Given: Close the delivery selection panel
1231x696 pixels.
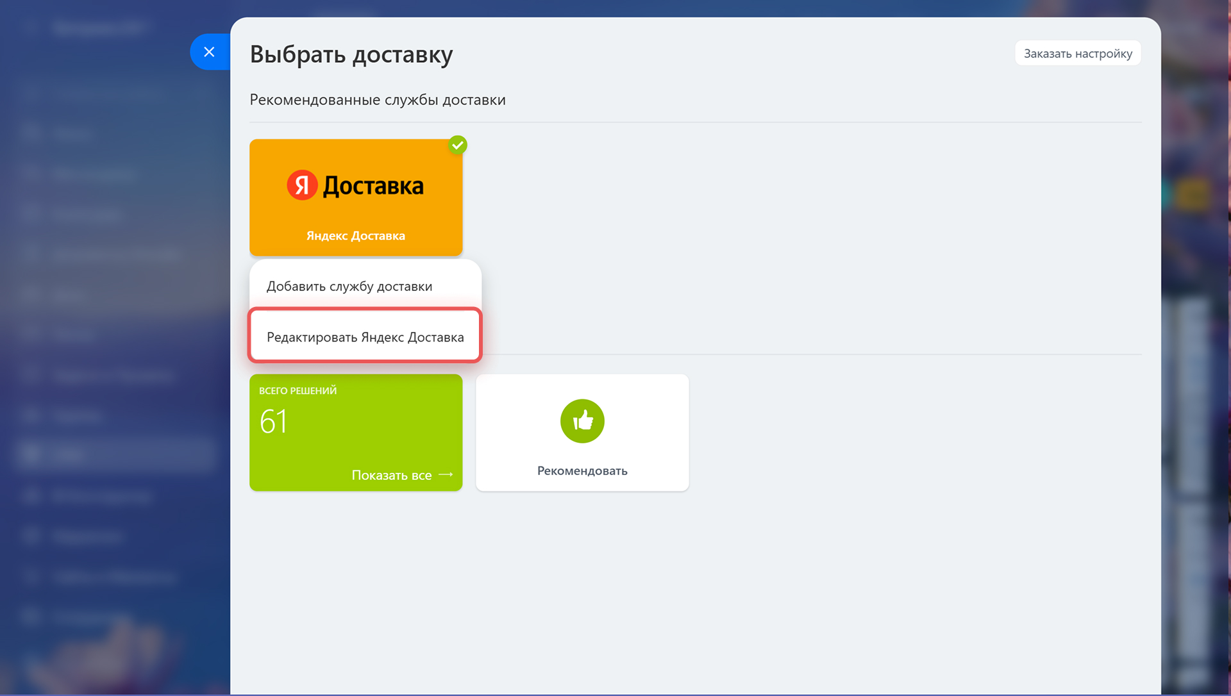Looking at the screenshot, I should (210, 52).
